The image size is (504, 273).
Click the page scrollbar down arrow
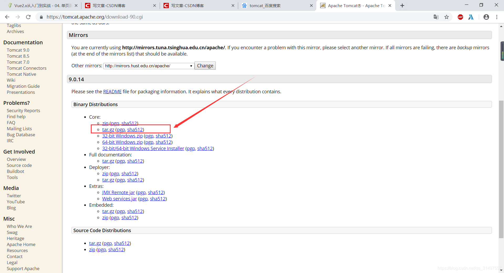click(501, 270)
